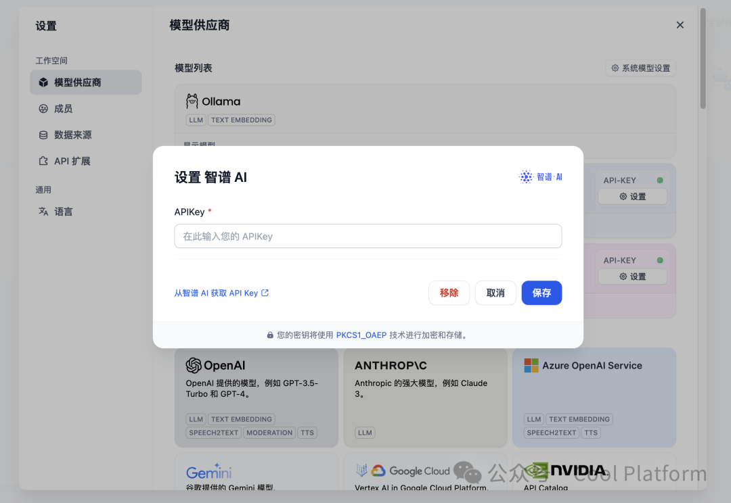Open the 成员 settings tab
The width and height of the screenshot is (731, 503).
[x=63, y=109]
